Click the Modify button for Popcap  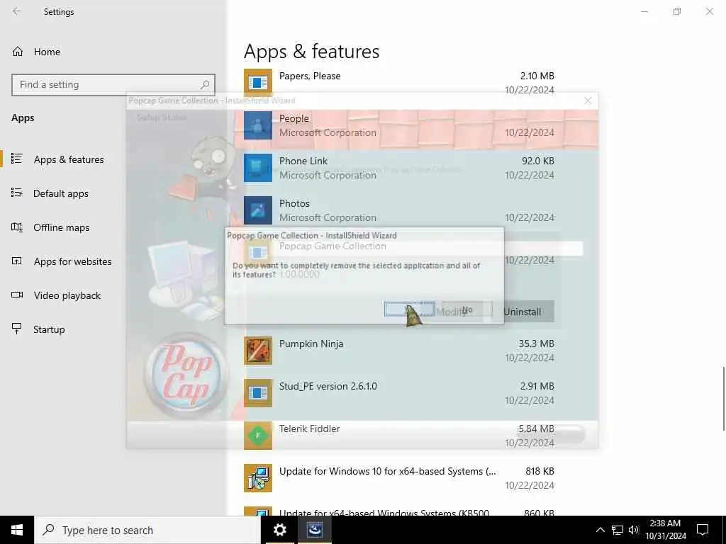coord(452,312)
